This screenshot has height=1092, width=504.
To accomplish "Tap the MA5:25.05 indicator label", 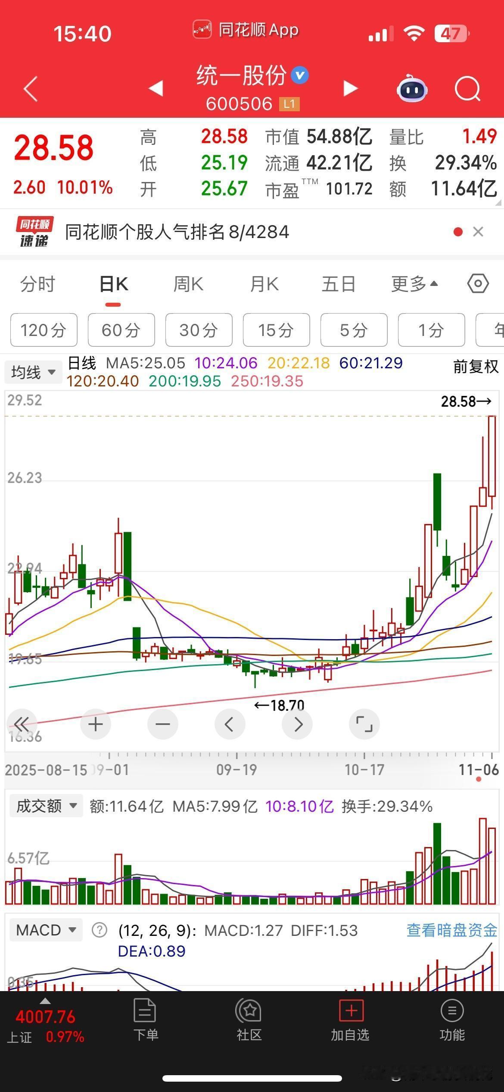I will pos(146,363).
